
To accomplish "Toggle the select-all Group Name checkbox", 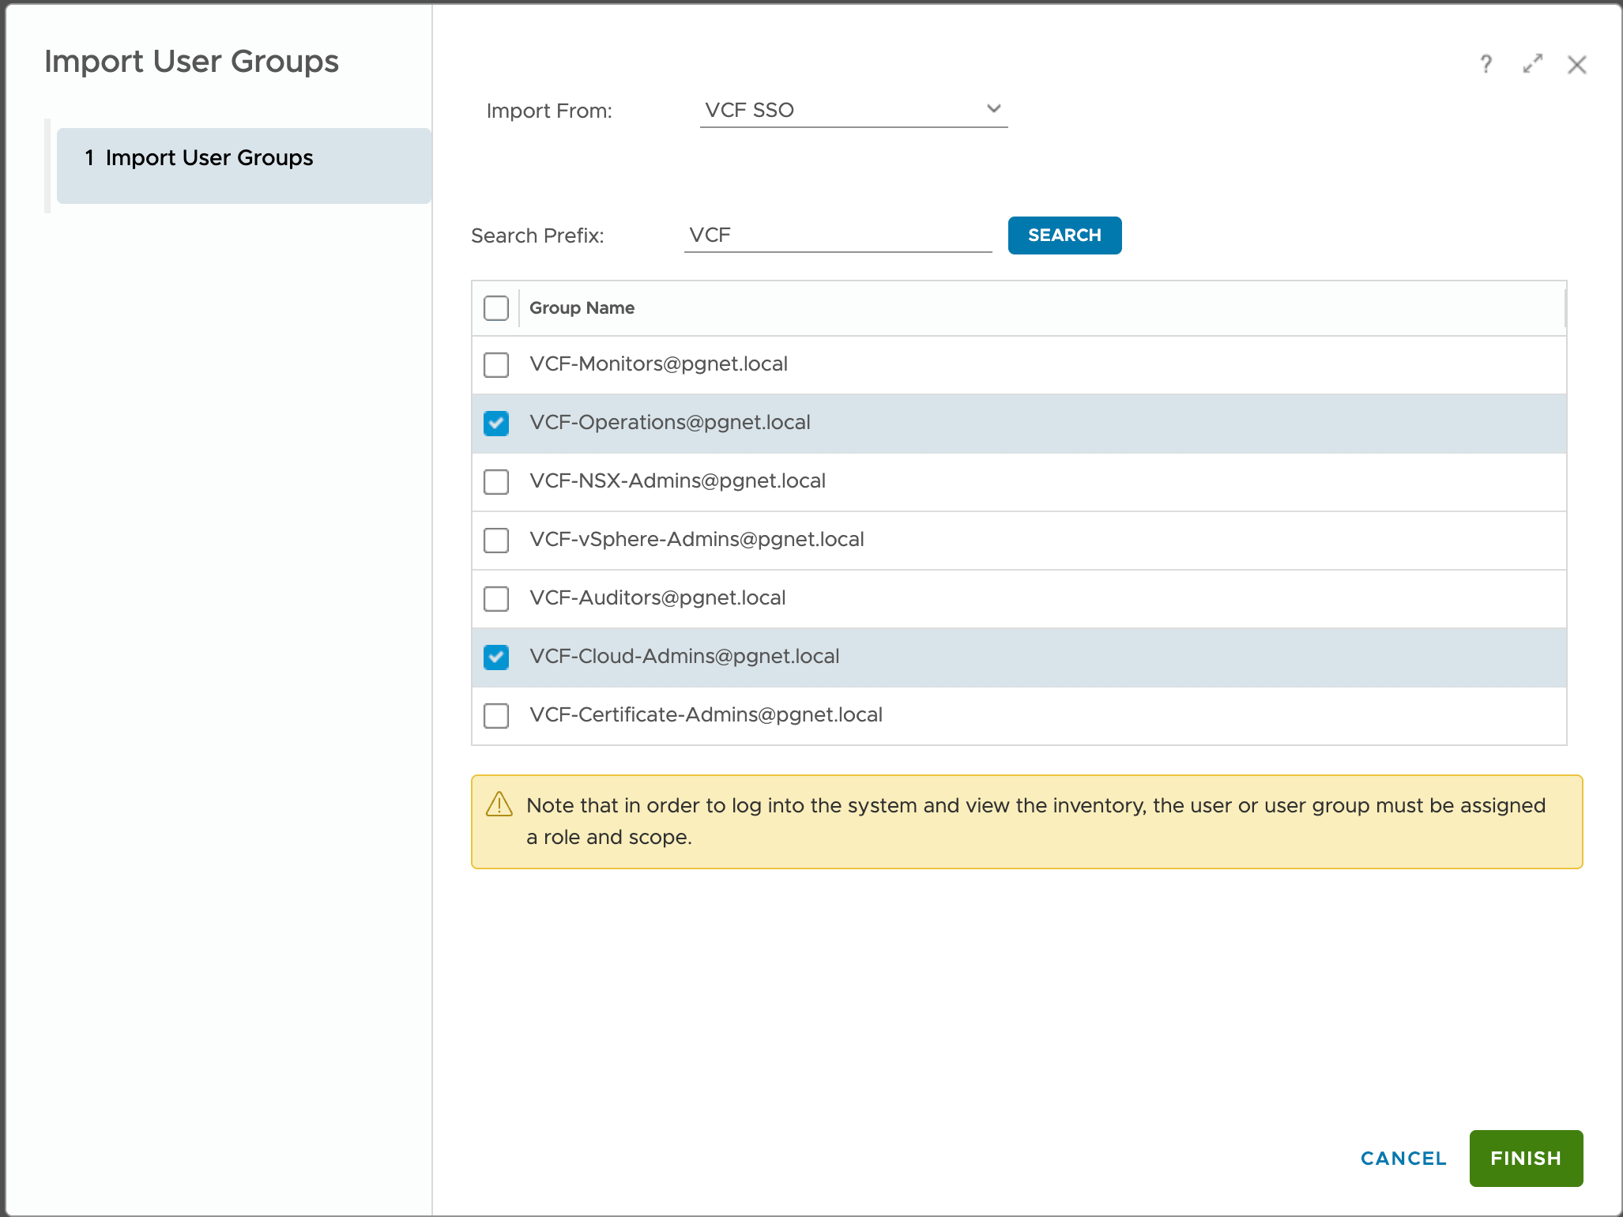I will [x=496, y=308].
